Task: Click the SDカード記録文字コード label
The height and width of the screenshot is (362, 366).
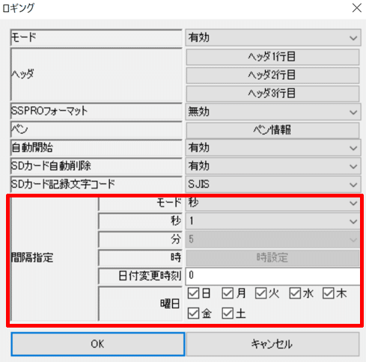Action: tap(63, 184)
